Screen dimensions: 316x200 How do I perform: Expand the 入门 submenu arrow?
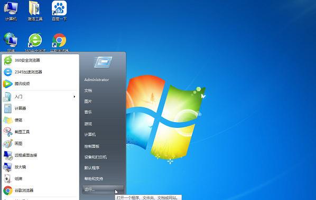tap(75, 97)
